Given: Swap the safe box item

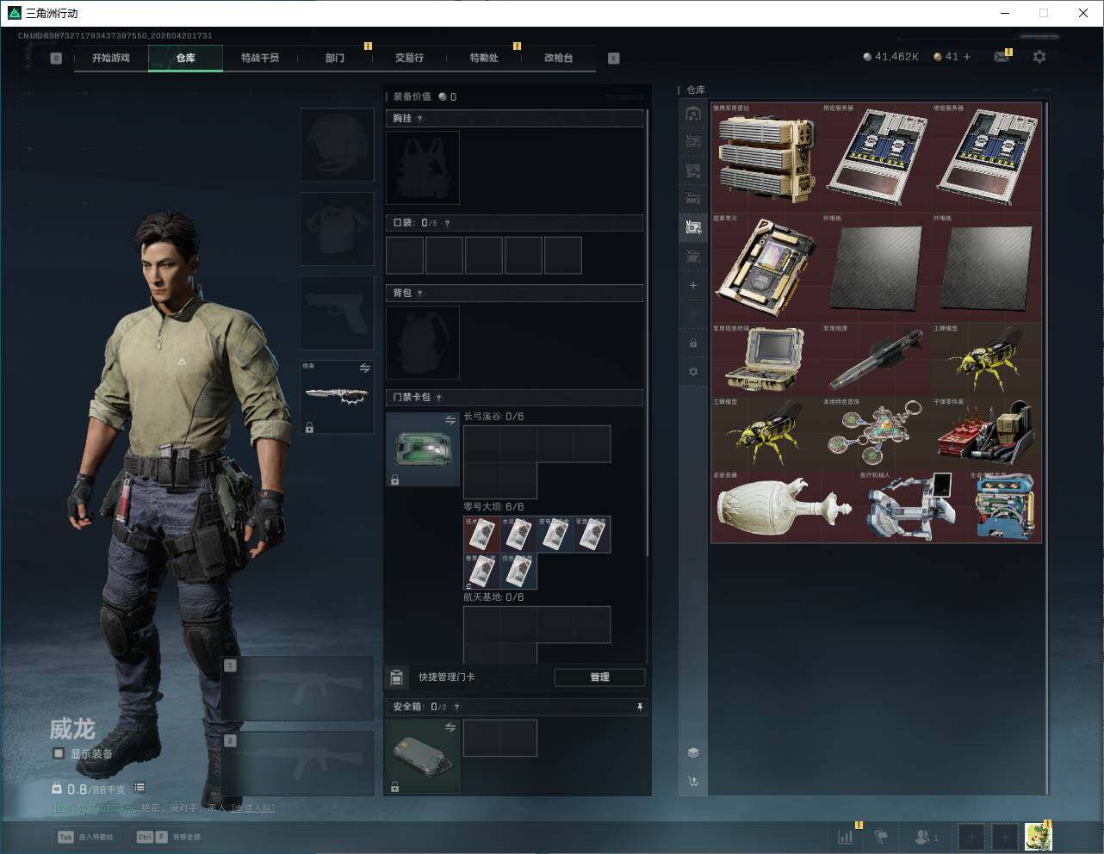Looking at the screenshot, I should (450, 727).
